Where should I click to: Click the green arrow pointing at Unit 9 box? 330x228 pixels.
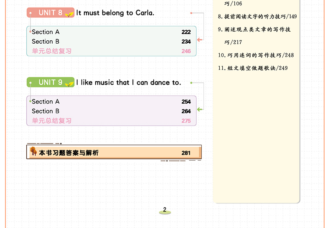pyautogui.click(x=200, y=109)
